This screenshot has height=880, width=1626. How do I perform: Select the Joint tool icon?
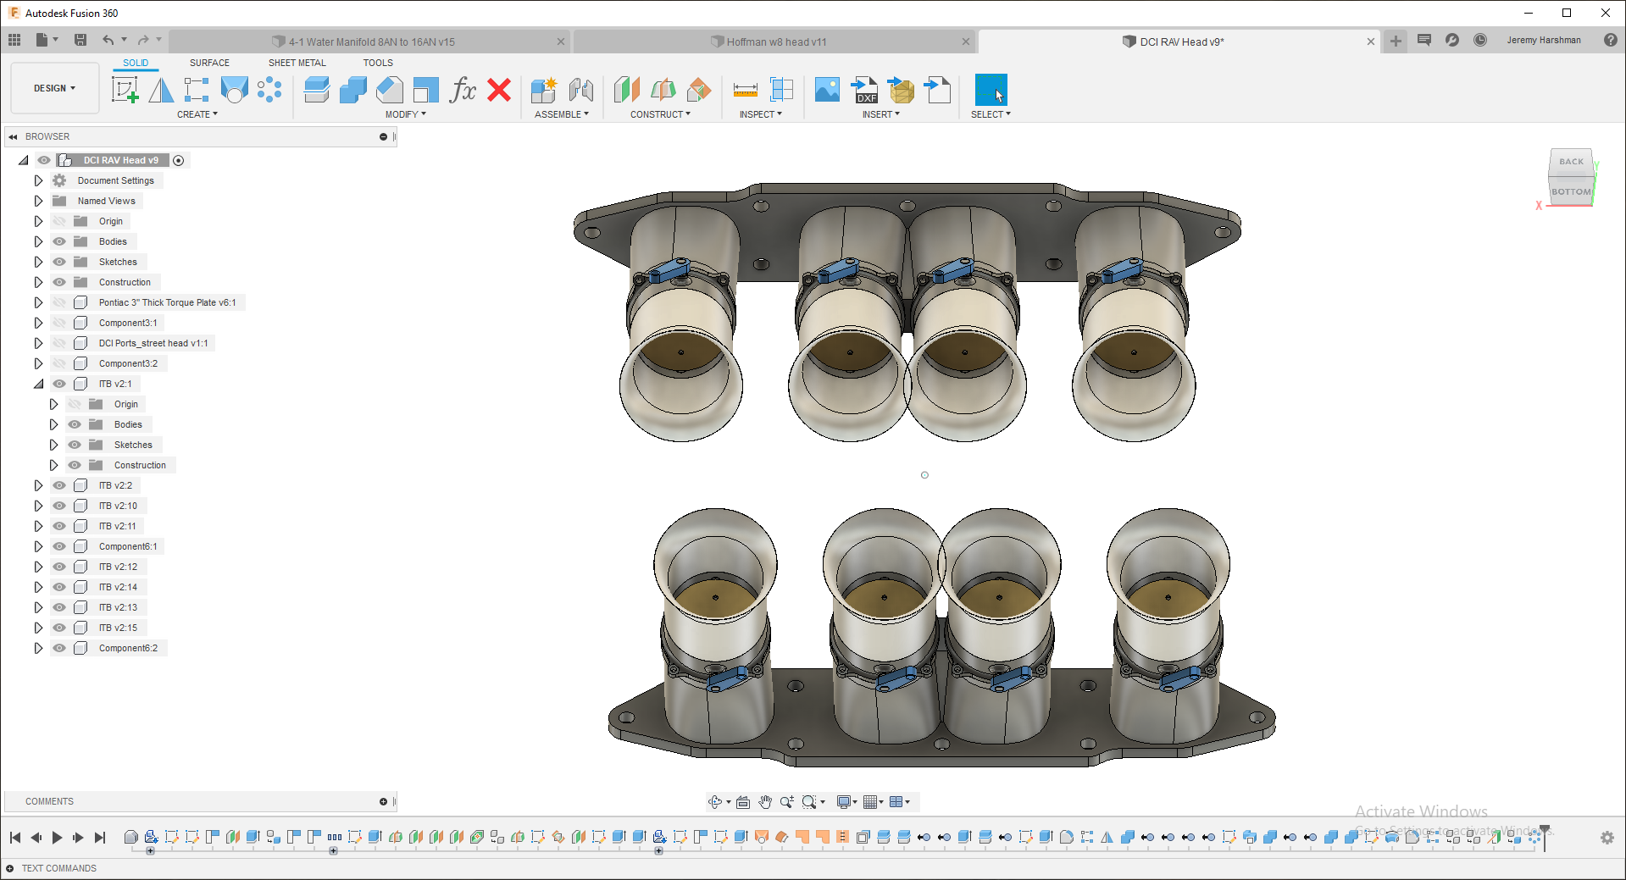(x=580, y=90)
